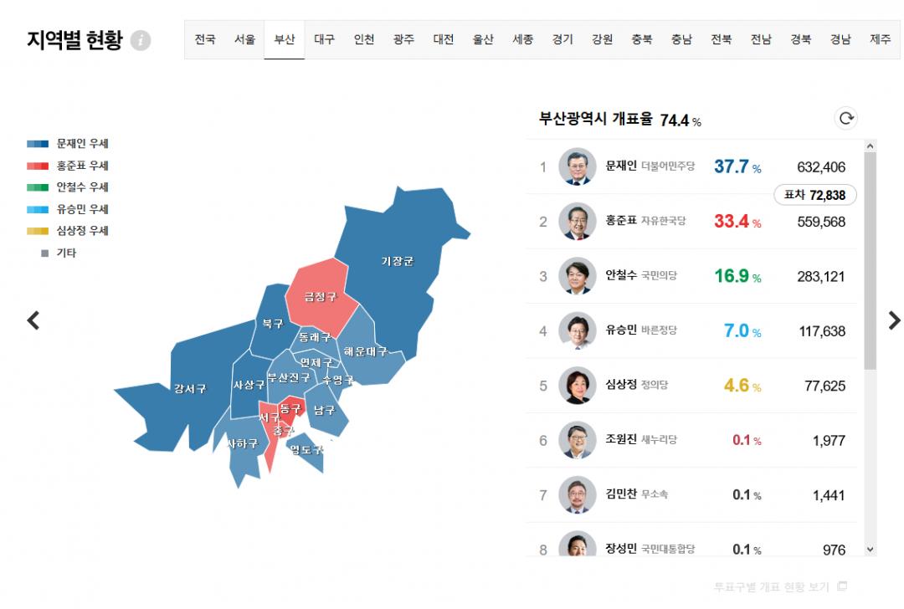Click 유승민 candidate portrait
The height and width of the screenshot is (609, 904).
click(577, 331)
